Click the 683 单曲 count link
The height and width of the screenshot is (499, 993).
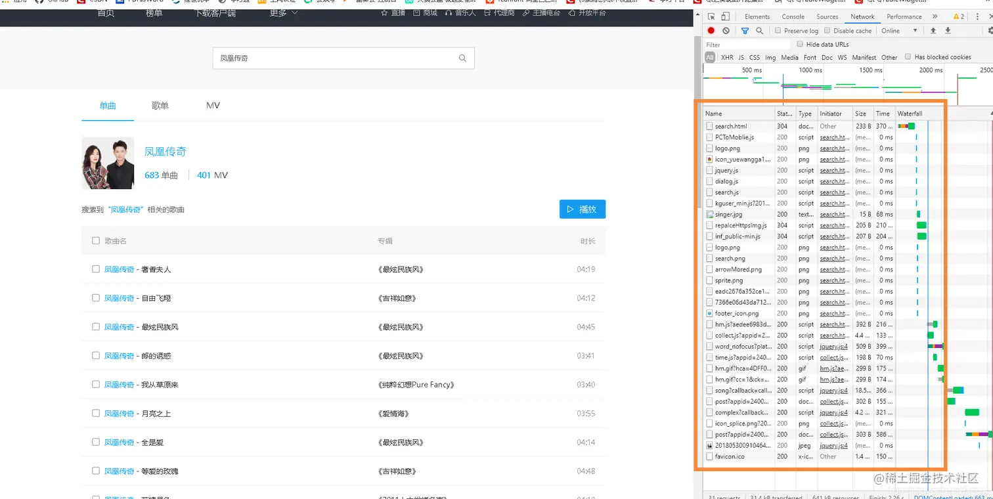pyautogui.click(x=161, y=175)
